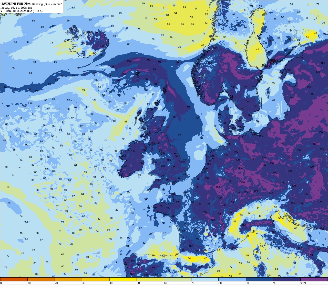
Task: Click the 10–20 orange legend swatch
Action: 41,279
